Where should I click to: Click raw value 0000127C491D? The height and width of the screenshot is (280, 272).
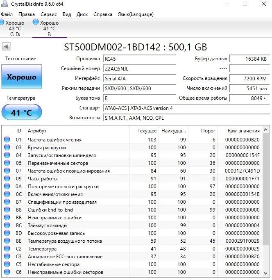click(x=242, y=171)
